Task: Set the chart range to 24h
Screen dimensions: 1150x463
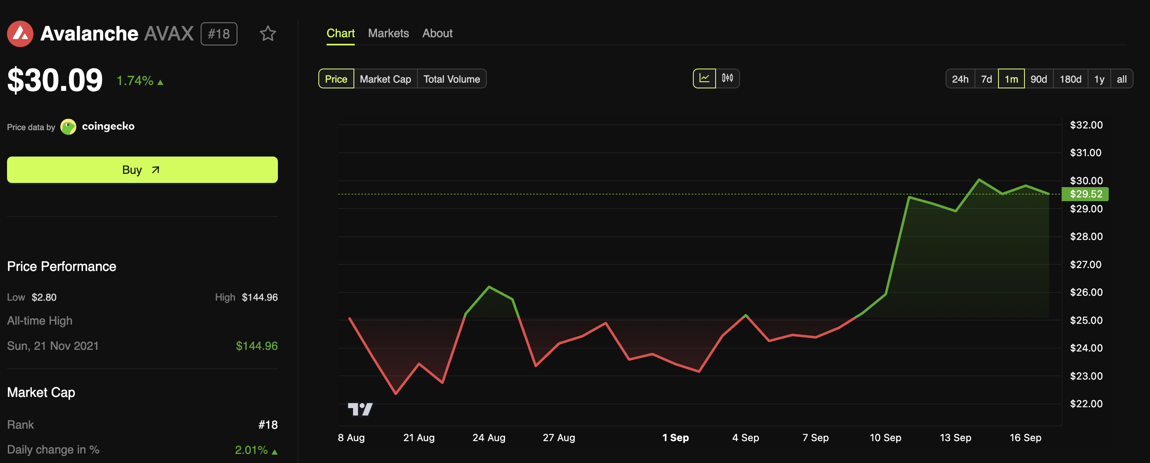Action: (x=960, y=79)
